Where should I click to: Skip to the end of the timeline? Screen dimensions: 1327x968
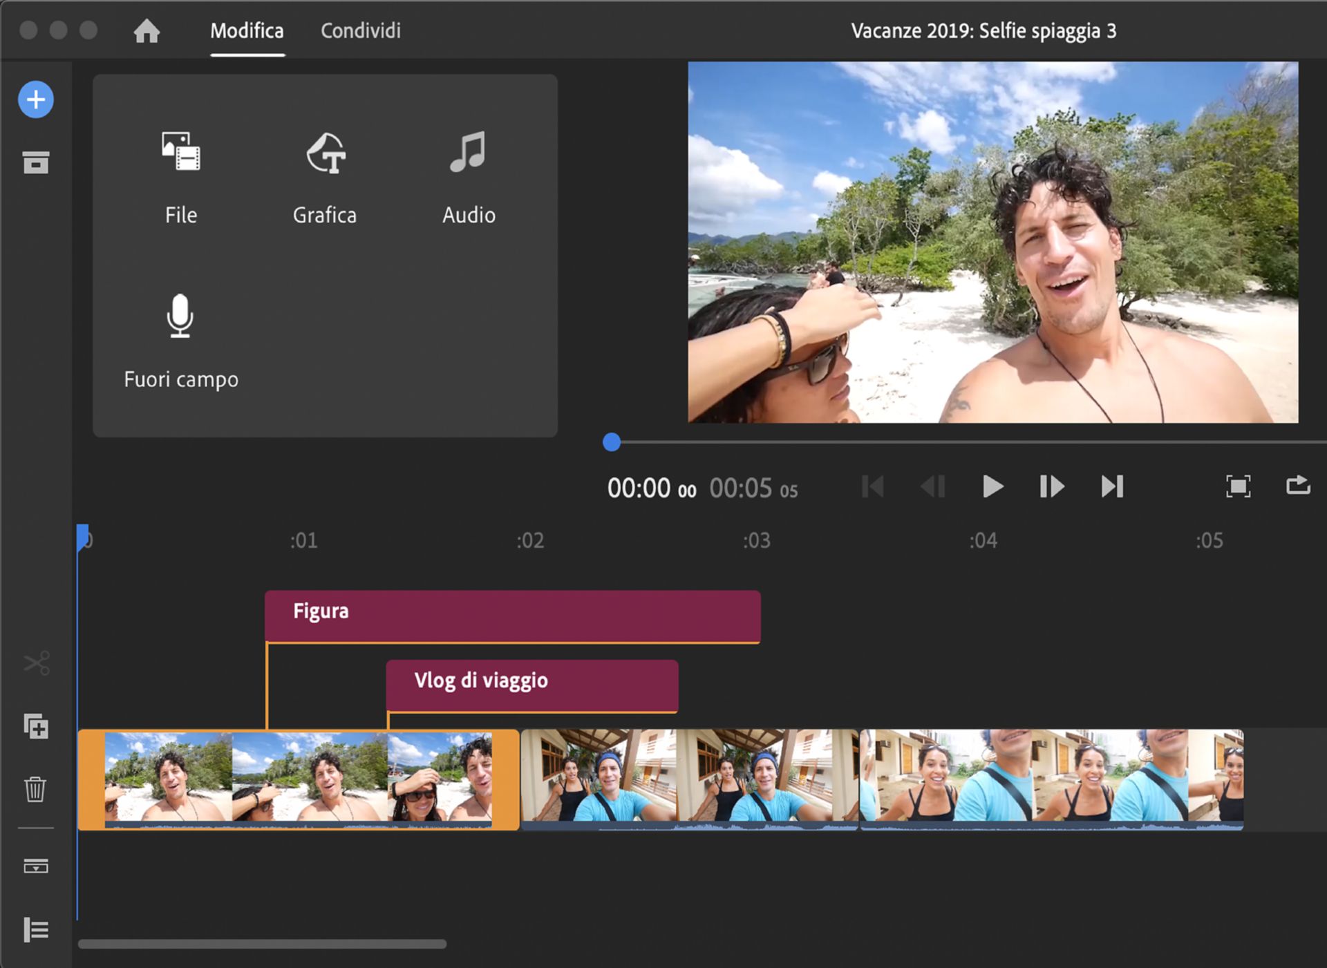click(1112, 487)
